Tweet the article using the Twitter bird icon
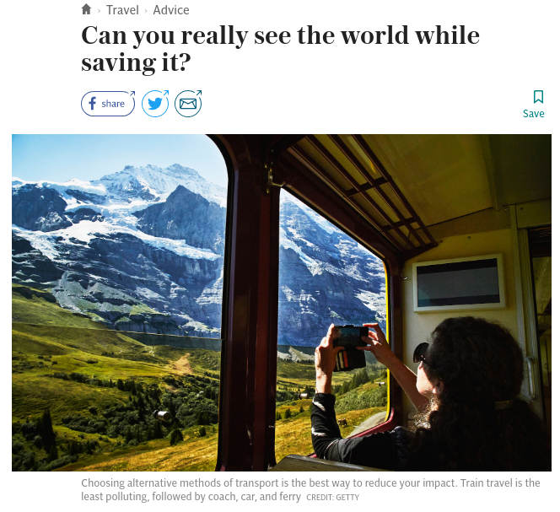The width and height of the screenshot is (560, 512). 155,104
